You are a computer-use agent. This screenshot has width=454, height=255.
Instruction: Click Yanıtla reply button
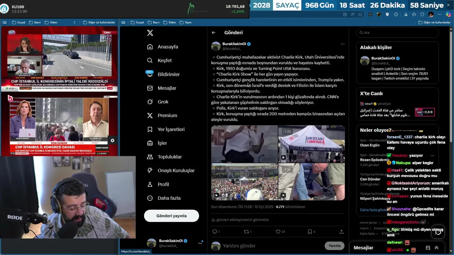334,246
